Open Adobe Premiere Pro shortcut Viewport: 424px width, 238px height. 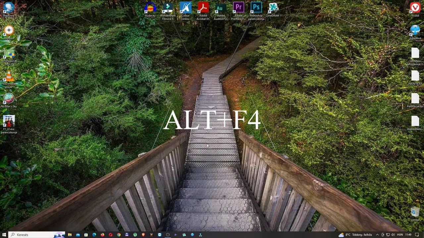click(238, 11)
